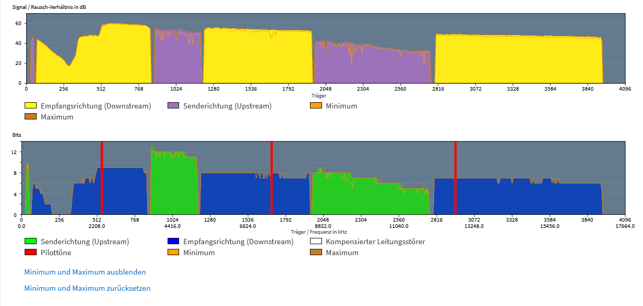The width and height of the screenshot is (643, 306).
Task: Click 'Kompensierter Leitungsstörer' legend text
Action: (x=375, y=242)
